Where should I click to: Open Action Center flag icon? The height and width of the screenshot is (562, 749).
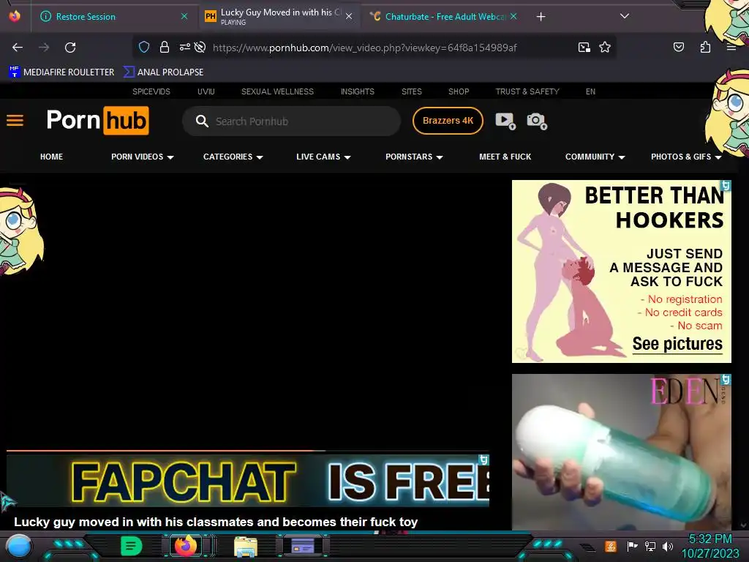632,546
